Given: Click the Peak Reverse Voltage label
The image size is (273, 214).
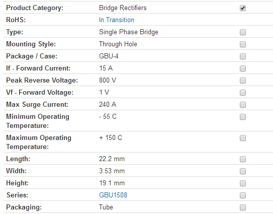Looking at the screenshot, I should tap(42, 81).
